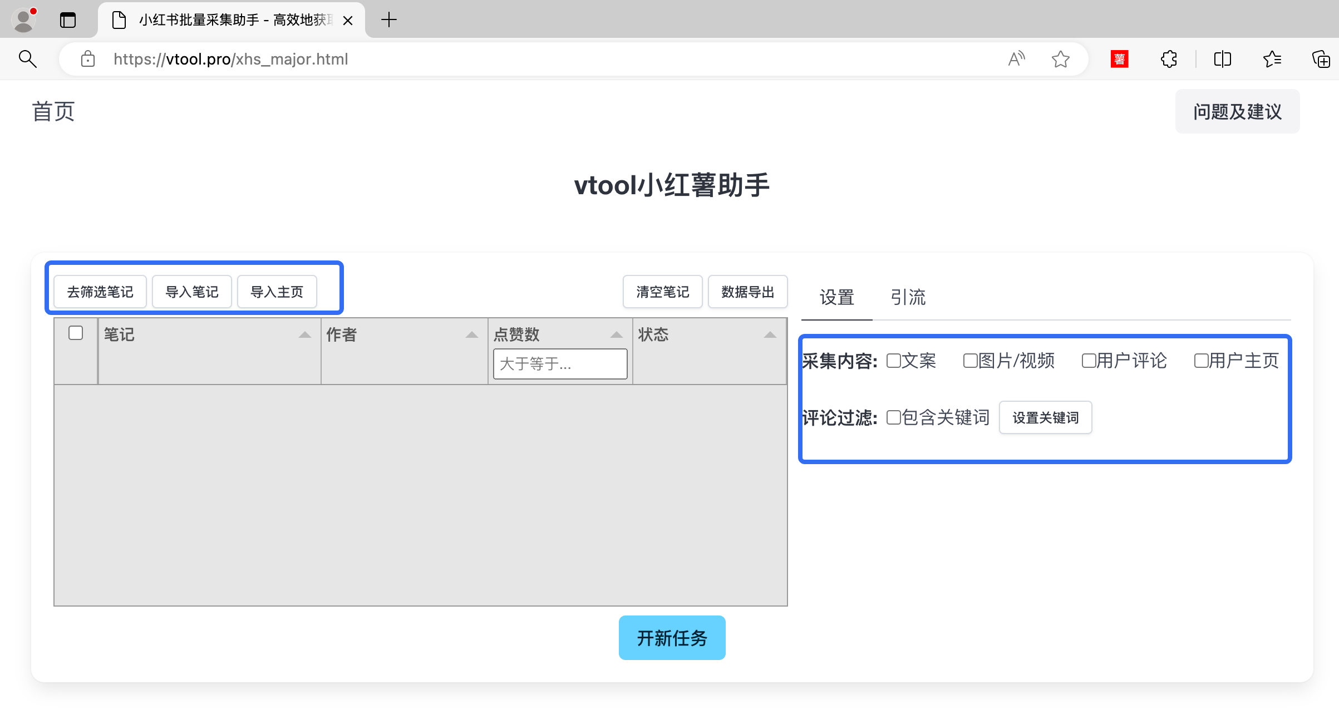
Task: View site info via lock icon
Action: click(x=88, y=59)
